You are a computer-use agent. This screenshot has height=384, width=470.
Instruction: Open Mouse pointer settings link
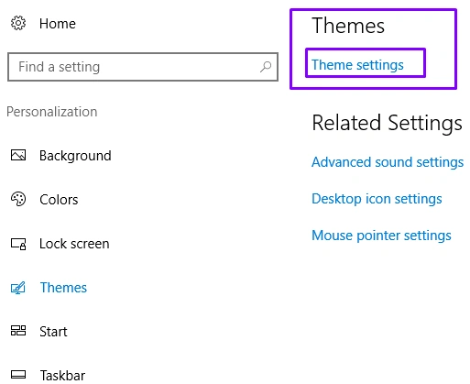coord(381,236)
